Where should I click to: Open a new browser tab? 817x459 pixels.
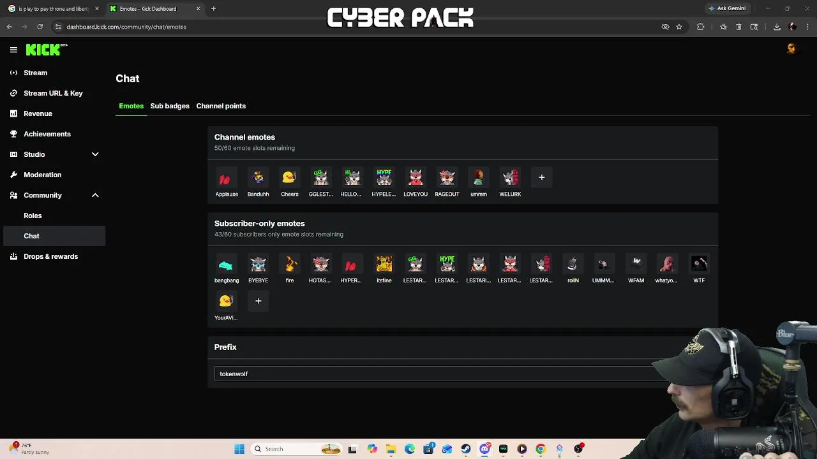coord(213,8)
